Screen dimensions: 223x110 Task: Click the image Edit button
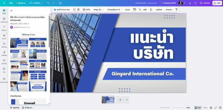(x=86, y=10)
